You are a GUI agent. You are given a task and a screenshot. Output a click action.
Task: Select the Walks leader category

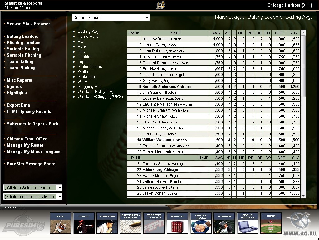(x=83, y=71)
